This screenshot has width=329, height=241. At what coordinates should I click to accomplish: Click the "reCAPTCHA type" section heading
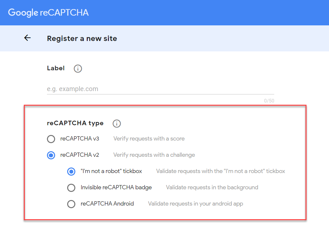click(x=75, y=123)
